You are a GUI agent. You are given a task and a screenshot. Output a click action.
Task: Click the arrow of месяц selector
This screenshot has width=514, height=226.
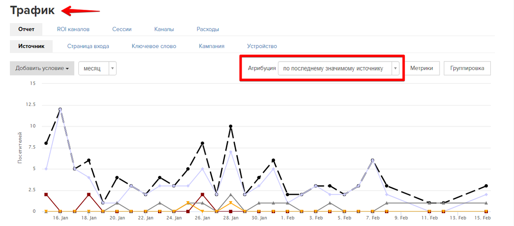112,68
